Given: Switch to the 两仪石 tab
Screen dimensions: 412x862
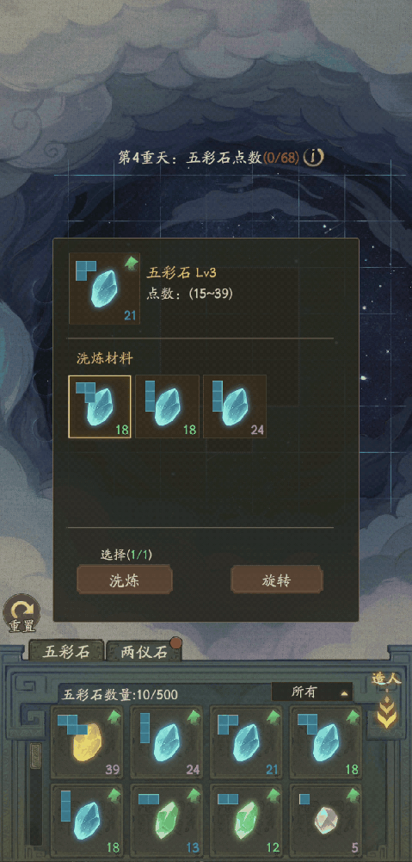Looking at the screenshot, I should click(x=144, y=653).
